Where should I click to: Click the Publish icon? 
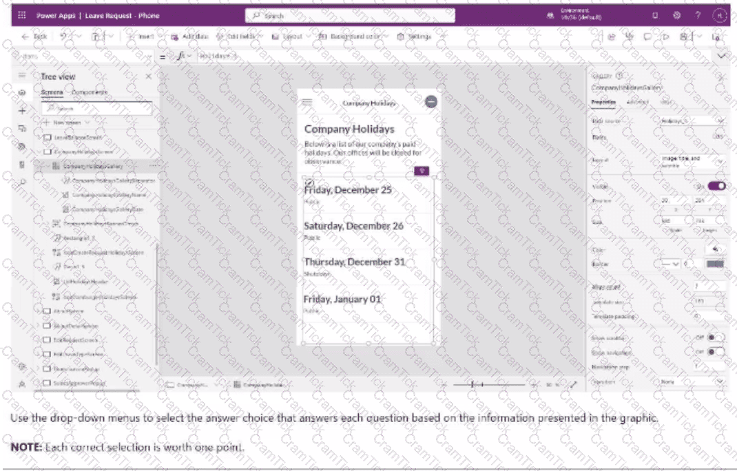point(716,36)
